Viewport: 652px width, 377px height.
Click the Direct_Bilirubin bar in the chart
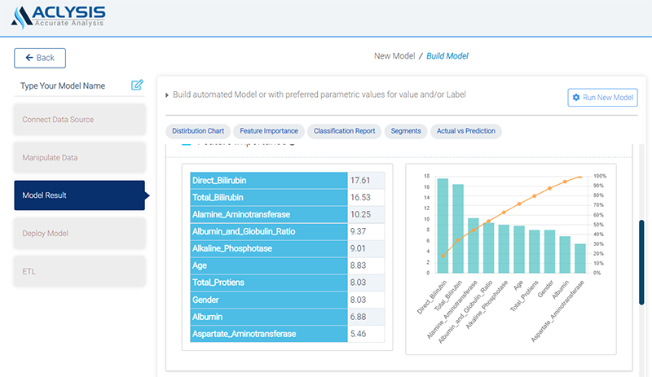443,226
